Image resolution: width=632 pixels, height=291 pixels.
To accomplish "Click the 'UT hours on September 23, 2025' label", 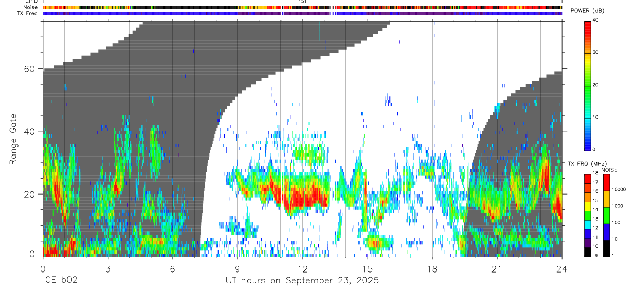I will click(x=302, y=281).
